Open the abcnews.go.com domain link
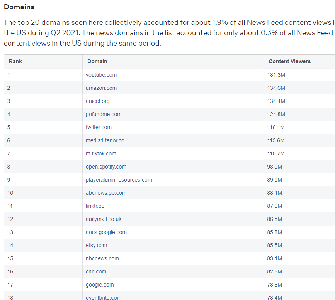This screenshot has height=300, width=335. [106, 193]
